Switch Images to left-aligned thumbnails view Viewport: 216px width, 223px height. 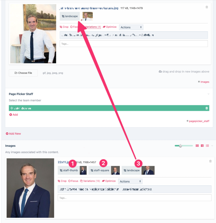click(x=202, y=146)
